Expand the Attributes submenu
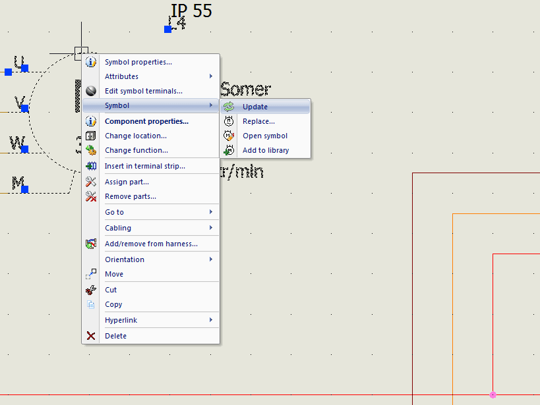Screen dimensions: 540x405 211,76
